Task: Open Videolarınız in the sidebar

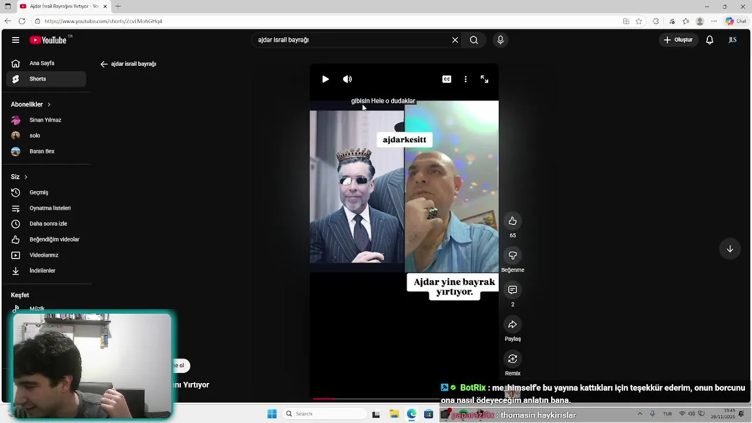Action: [46, 255]
